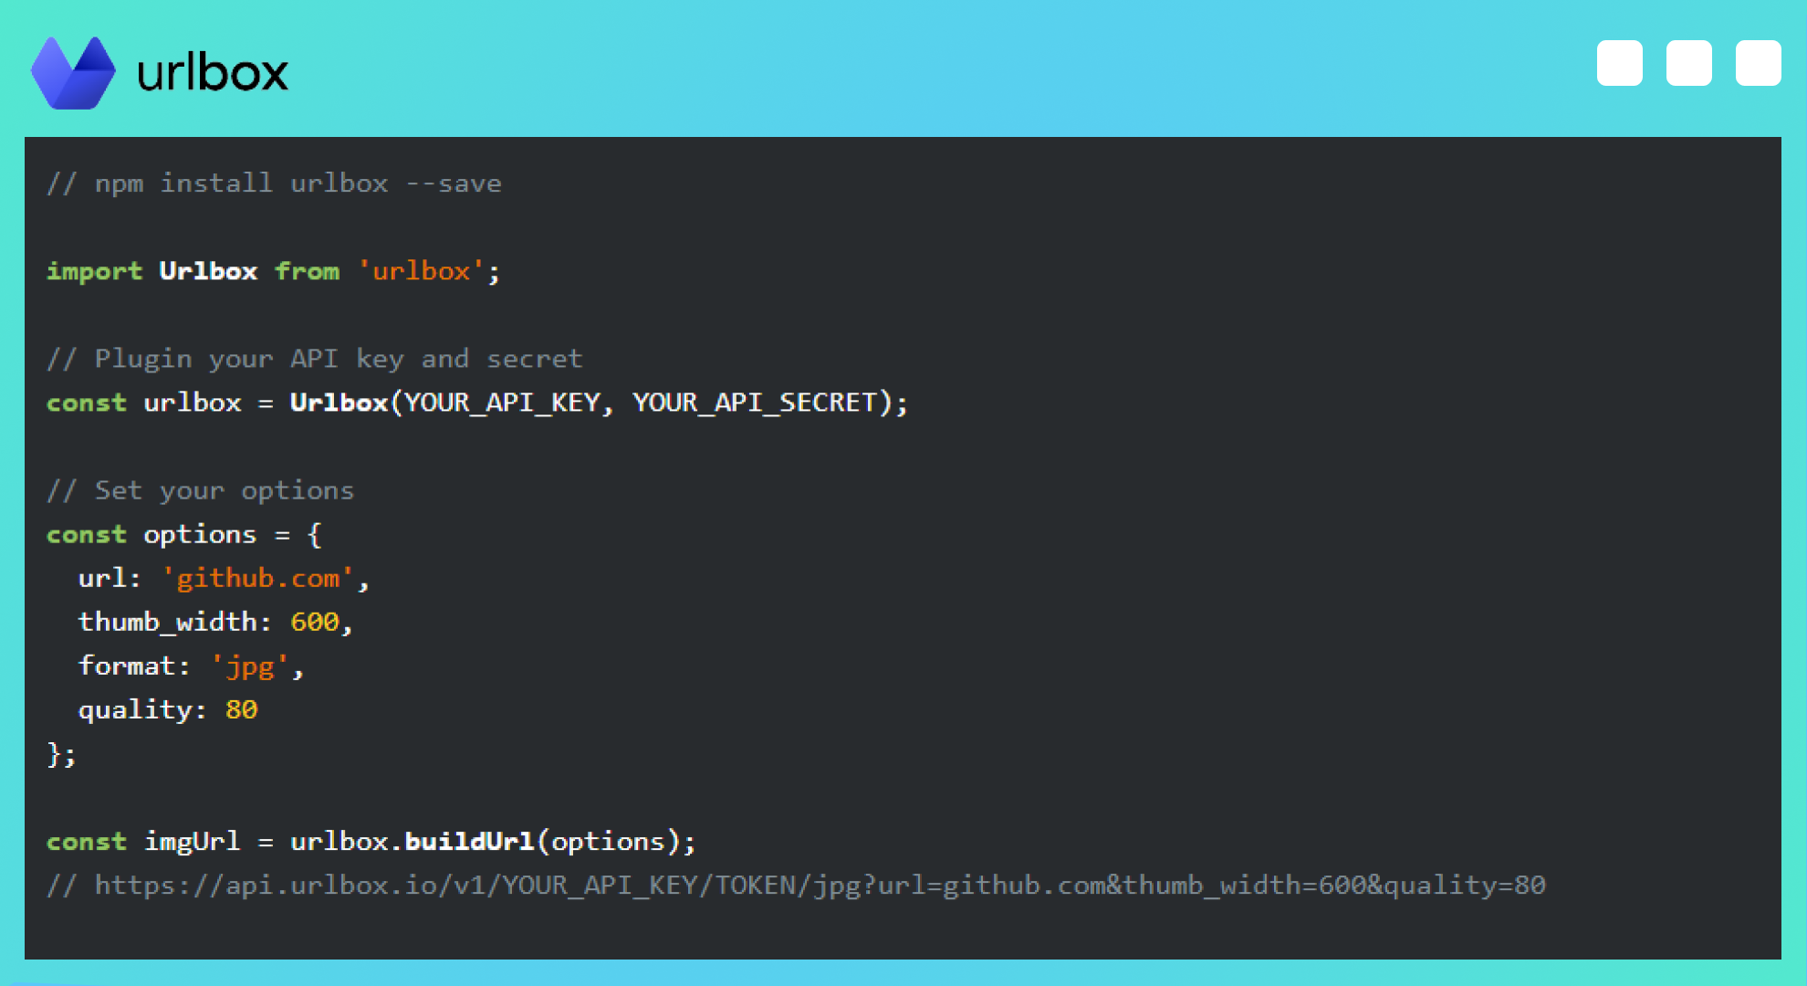Click YOUR_API_KEY in the Urlbox call
This screenshot has height=986, width=1807.
pos(502,403)
